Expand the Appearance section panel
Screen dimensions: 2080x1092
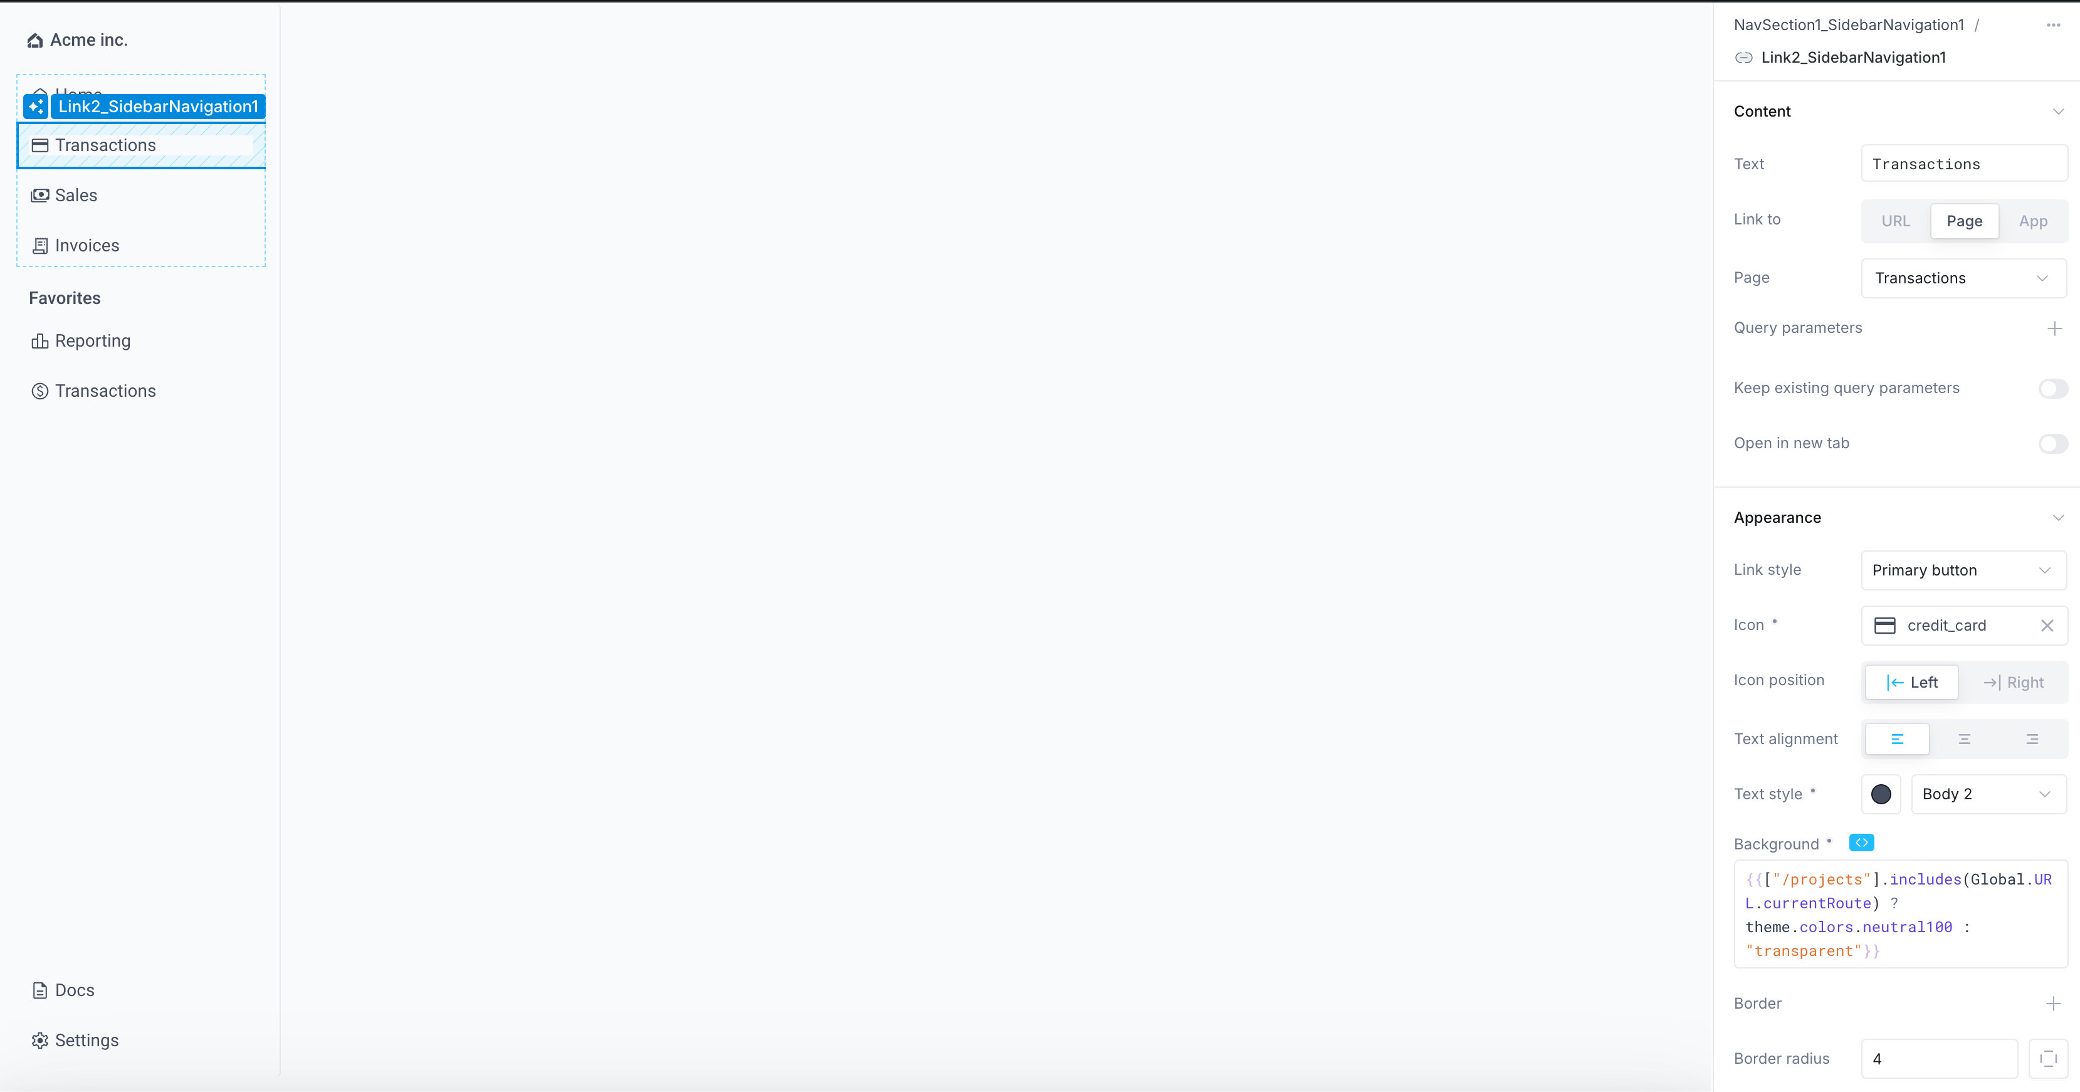coord(2058,517)
